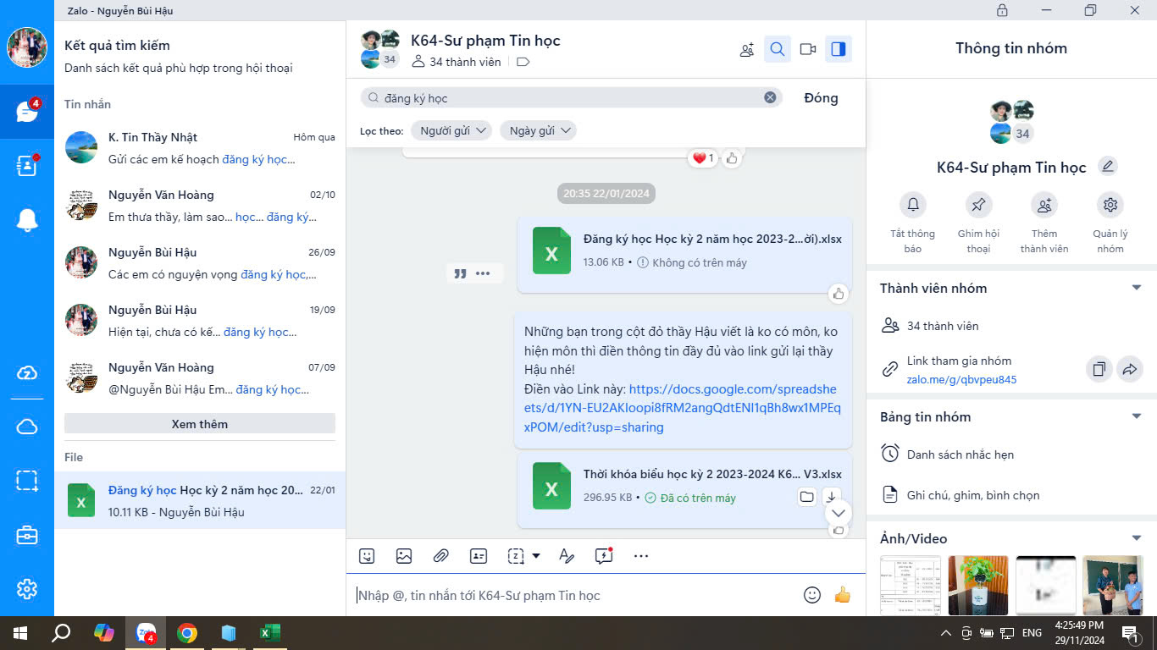Open Nguyễn Bùi Hậu result dated 19/09

tap(200, 321)
